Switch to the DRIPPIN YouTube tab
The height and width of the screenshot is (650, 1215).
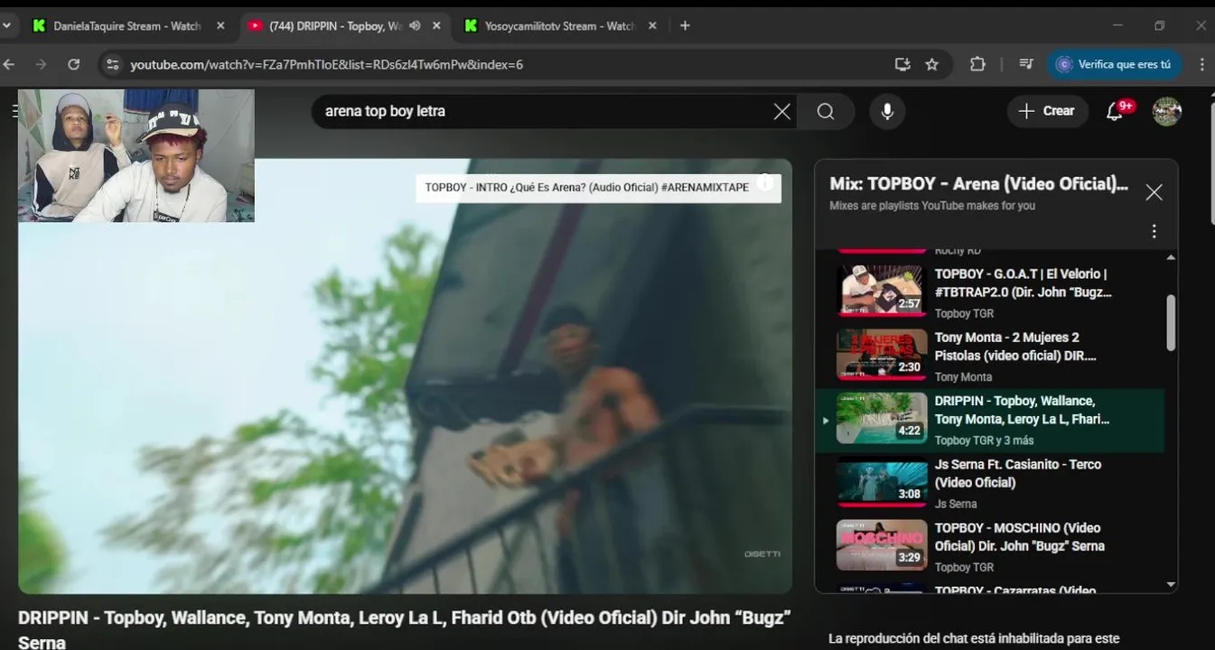[336, 26]
